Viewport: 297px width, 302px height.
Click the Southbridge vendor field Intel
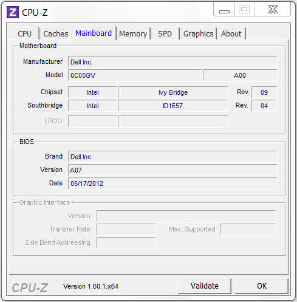click(x=92, y=106)
